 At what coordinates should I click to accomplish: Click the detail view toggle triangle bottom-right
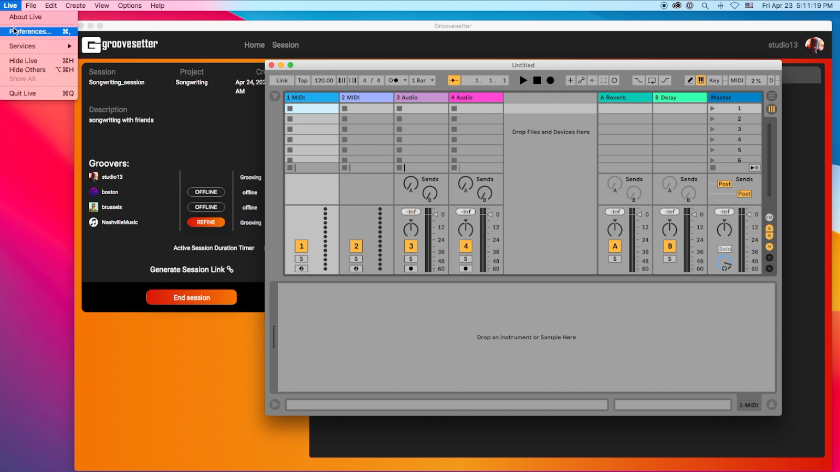coord(771,404)
